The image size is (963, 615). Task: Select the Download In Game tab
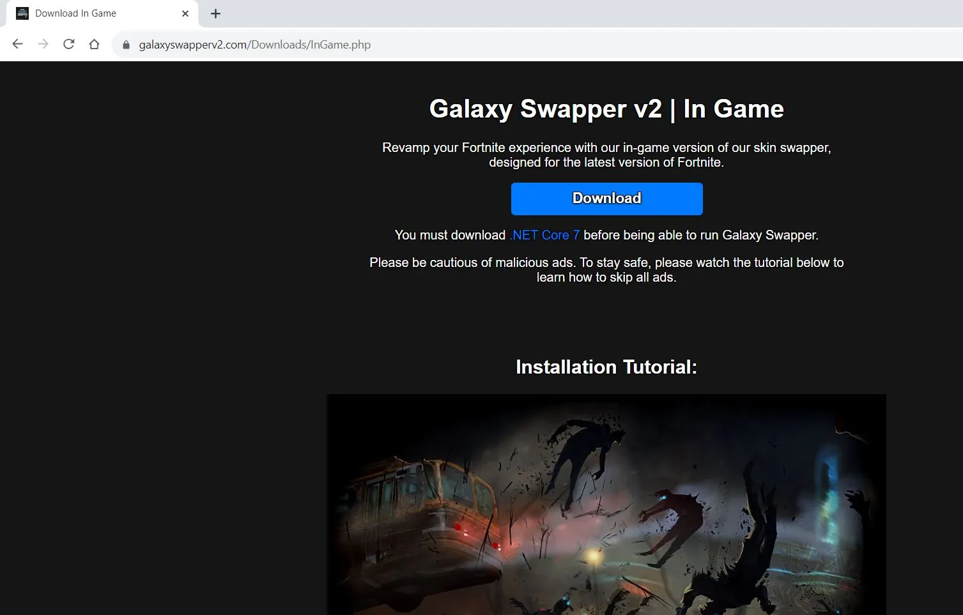pos(102,13)
